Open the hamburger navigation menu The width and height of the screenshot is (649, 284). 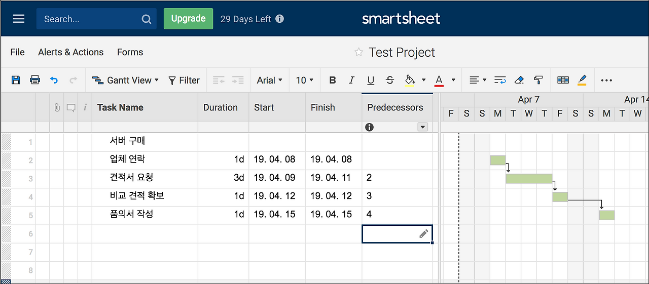tap(19, 19)
